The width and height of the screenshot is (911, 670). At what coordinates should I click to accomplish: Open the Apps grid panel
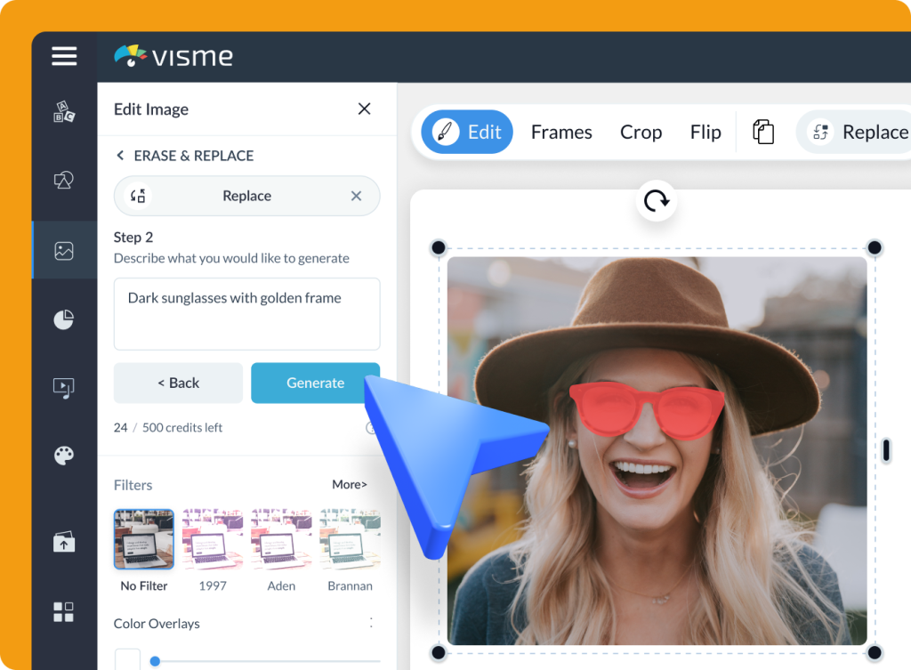click(64, 611)
